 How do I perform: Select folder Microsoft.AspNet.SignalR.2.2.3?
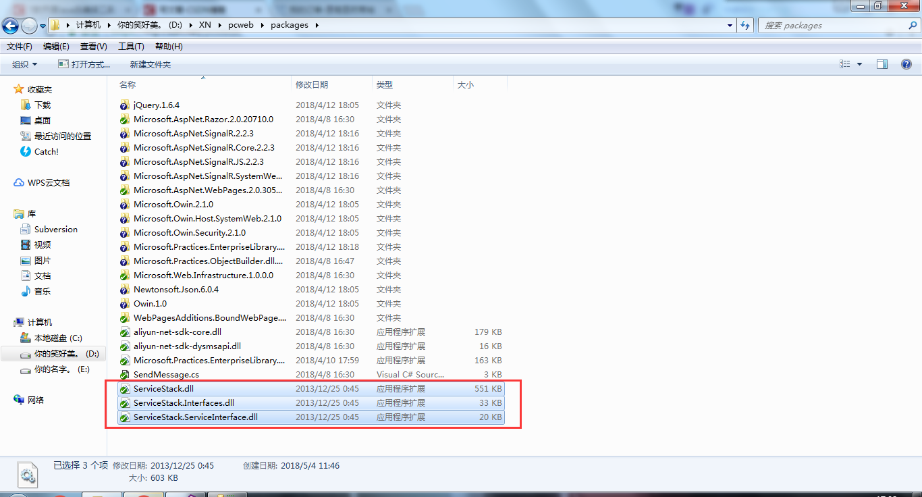tap(194, 134)
